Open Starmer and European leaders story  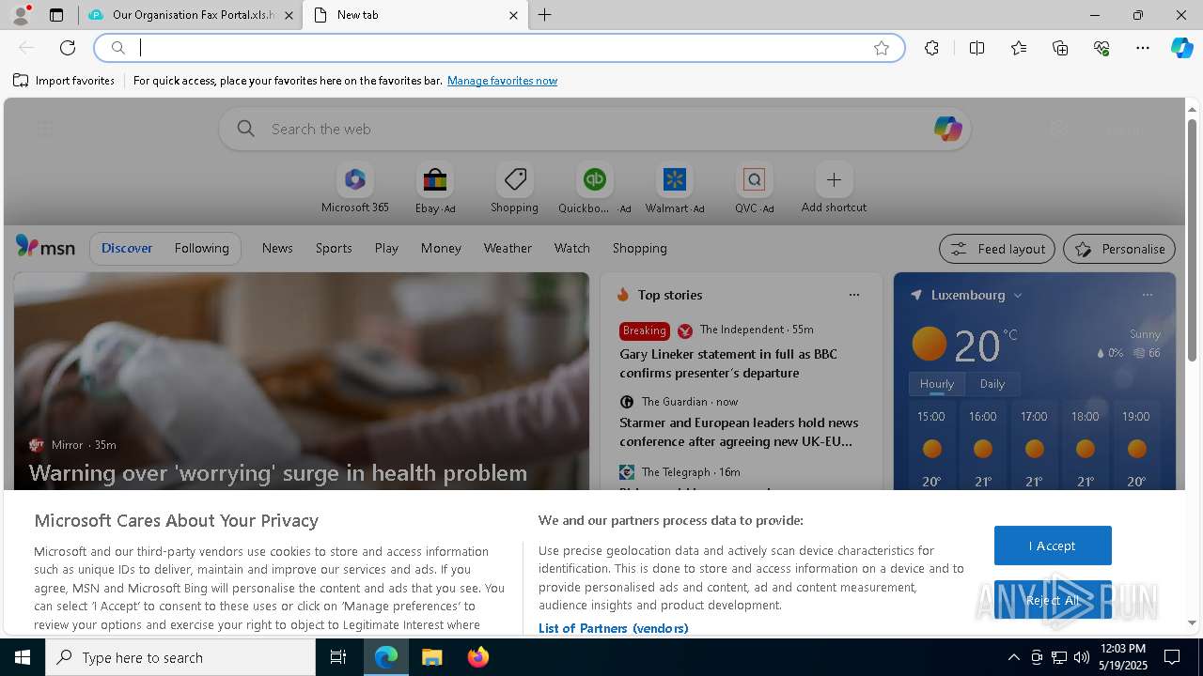[739, 432]
